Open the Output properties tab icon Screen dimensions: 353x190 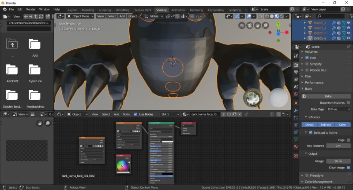[x=296, y=72]
